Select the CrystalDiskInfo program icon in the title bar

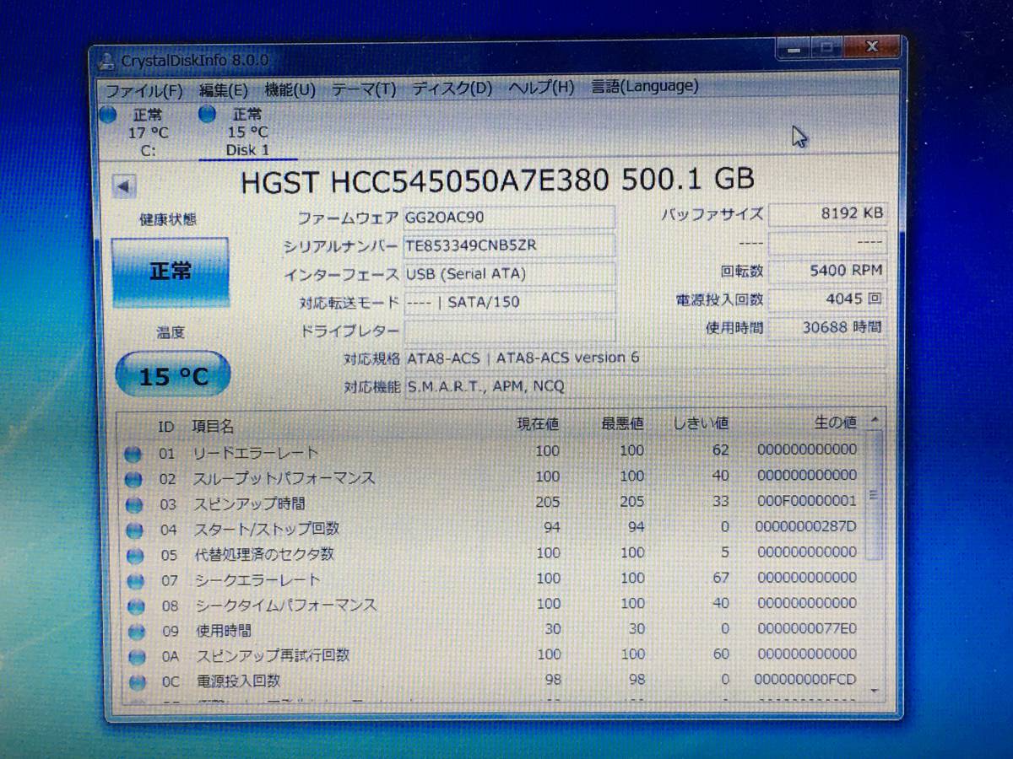[x=107, y=60]
